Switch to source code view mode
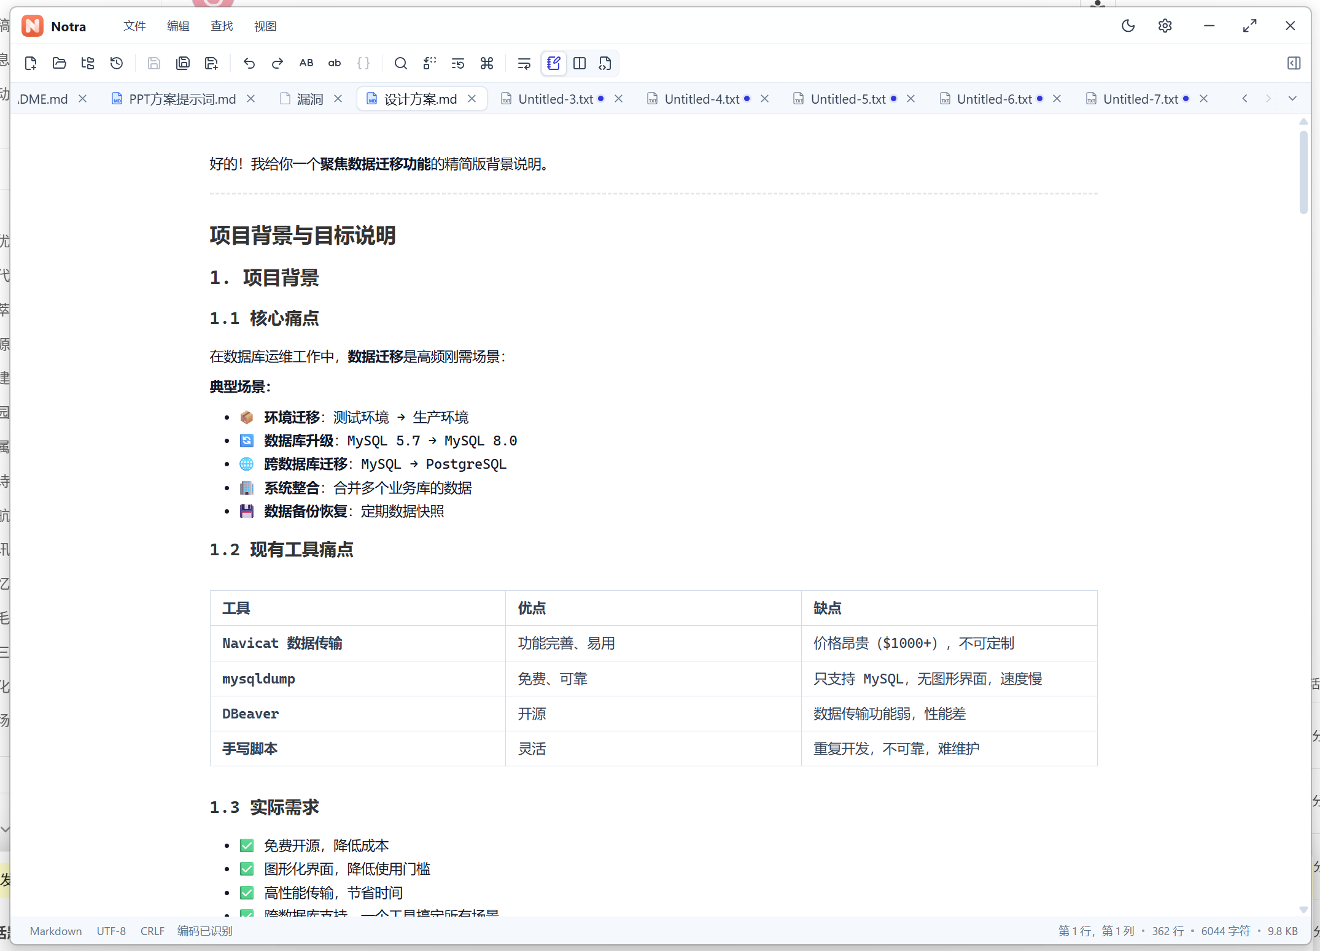 tap(605, 63)
